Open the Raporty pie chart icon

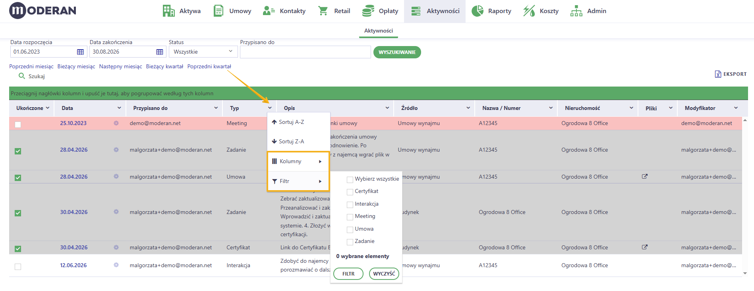(478, 11)
